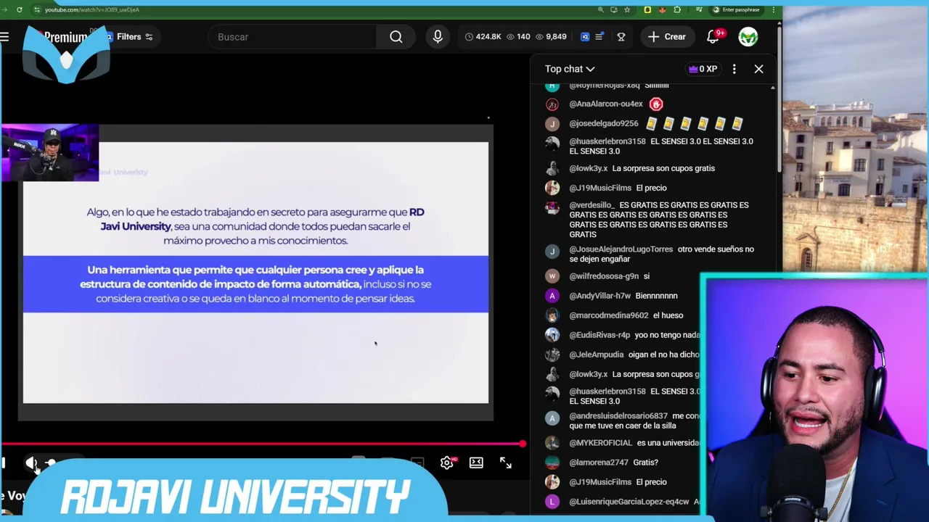Close the live chat panel
929x522 pixels.
(x=758, y=69)
